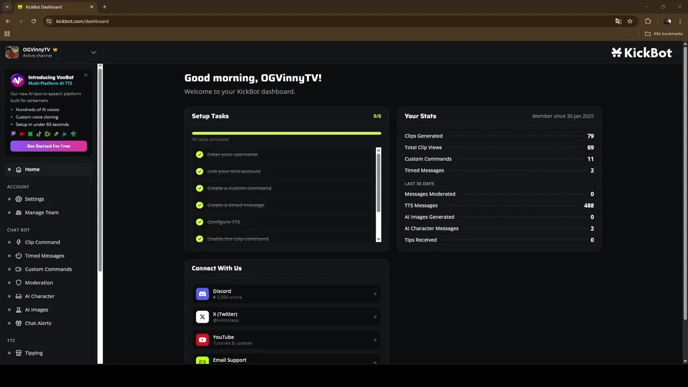This screenshot has height=387, width=688.
Task: Open Custom Commands section
Action: [x=48, y=269]
